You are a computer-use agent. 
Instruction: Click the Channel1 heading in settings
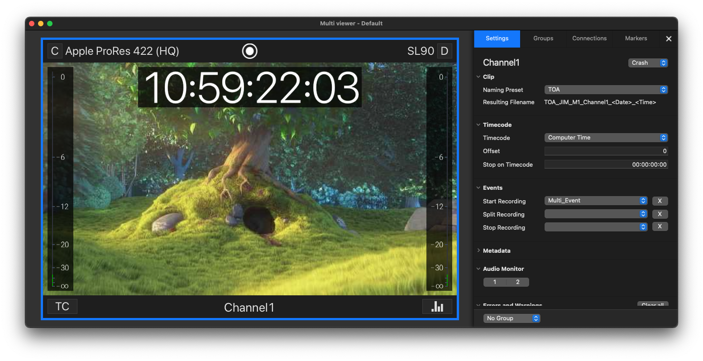[x=501, y=63]
